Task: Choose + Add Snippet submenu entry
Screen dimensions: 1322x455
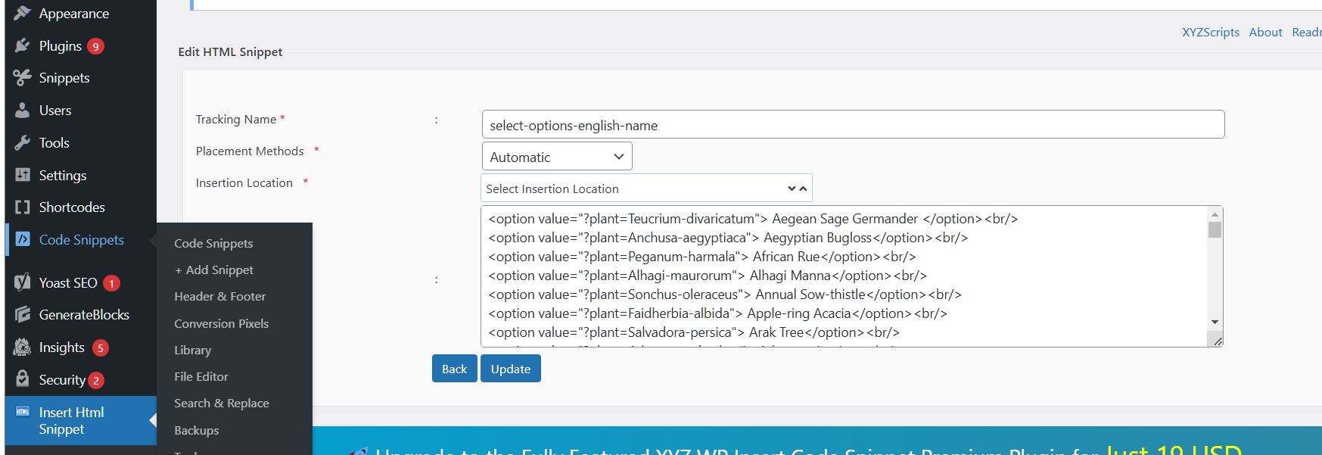Action: (214, 270)
